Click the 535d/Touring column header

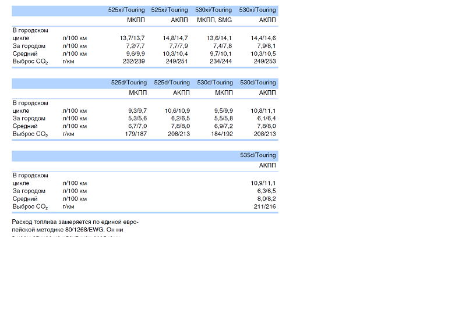pos(258,155)
